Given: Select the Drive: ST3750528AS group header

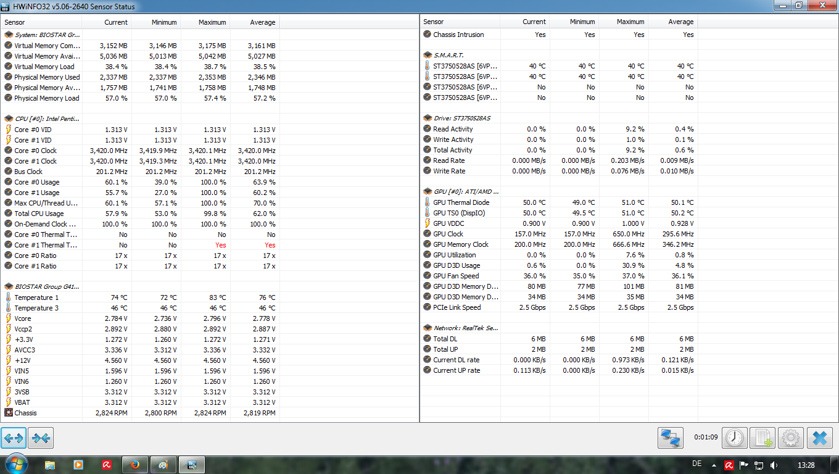Looking at the screenshot, I should click(x=559, y=118).
